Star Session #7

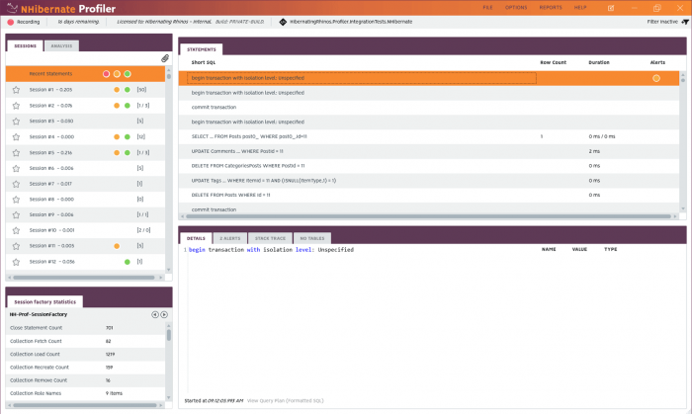tap(17, 184)
